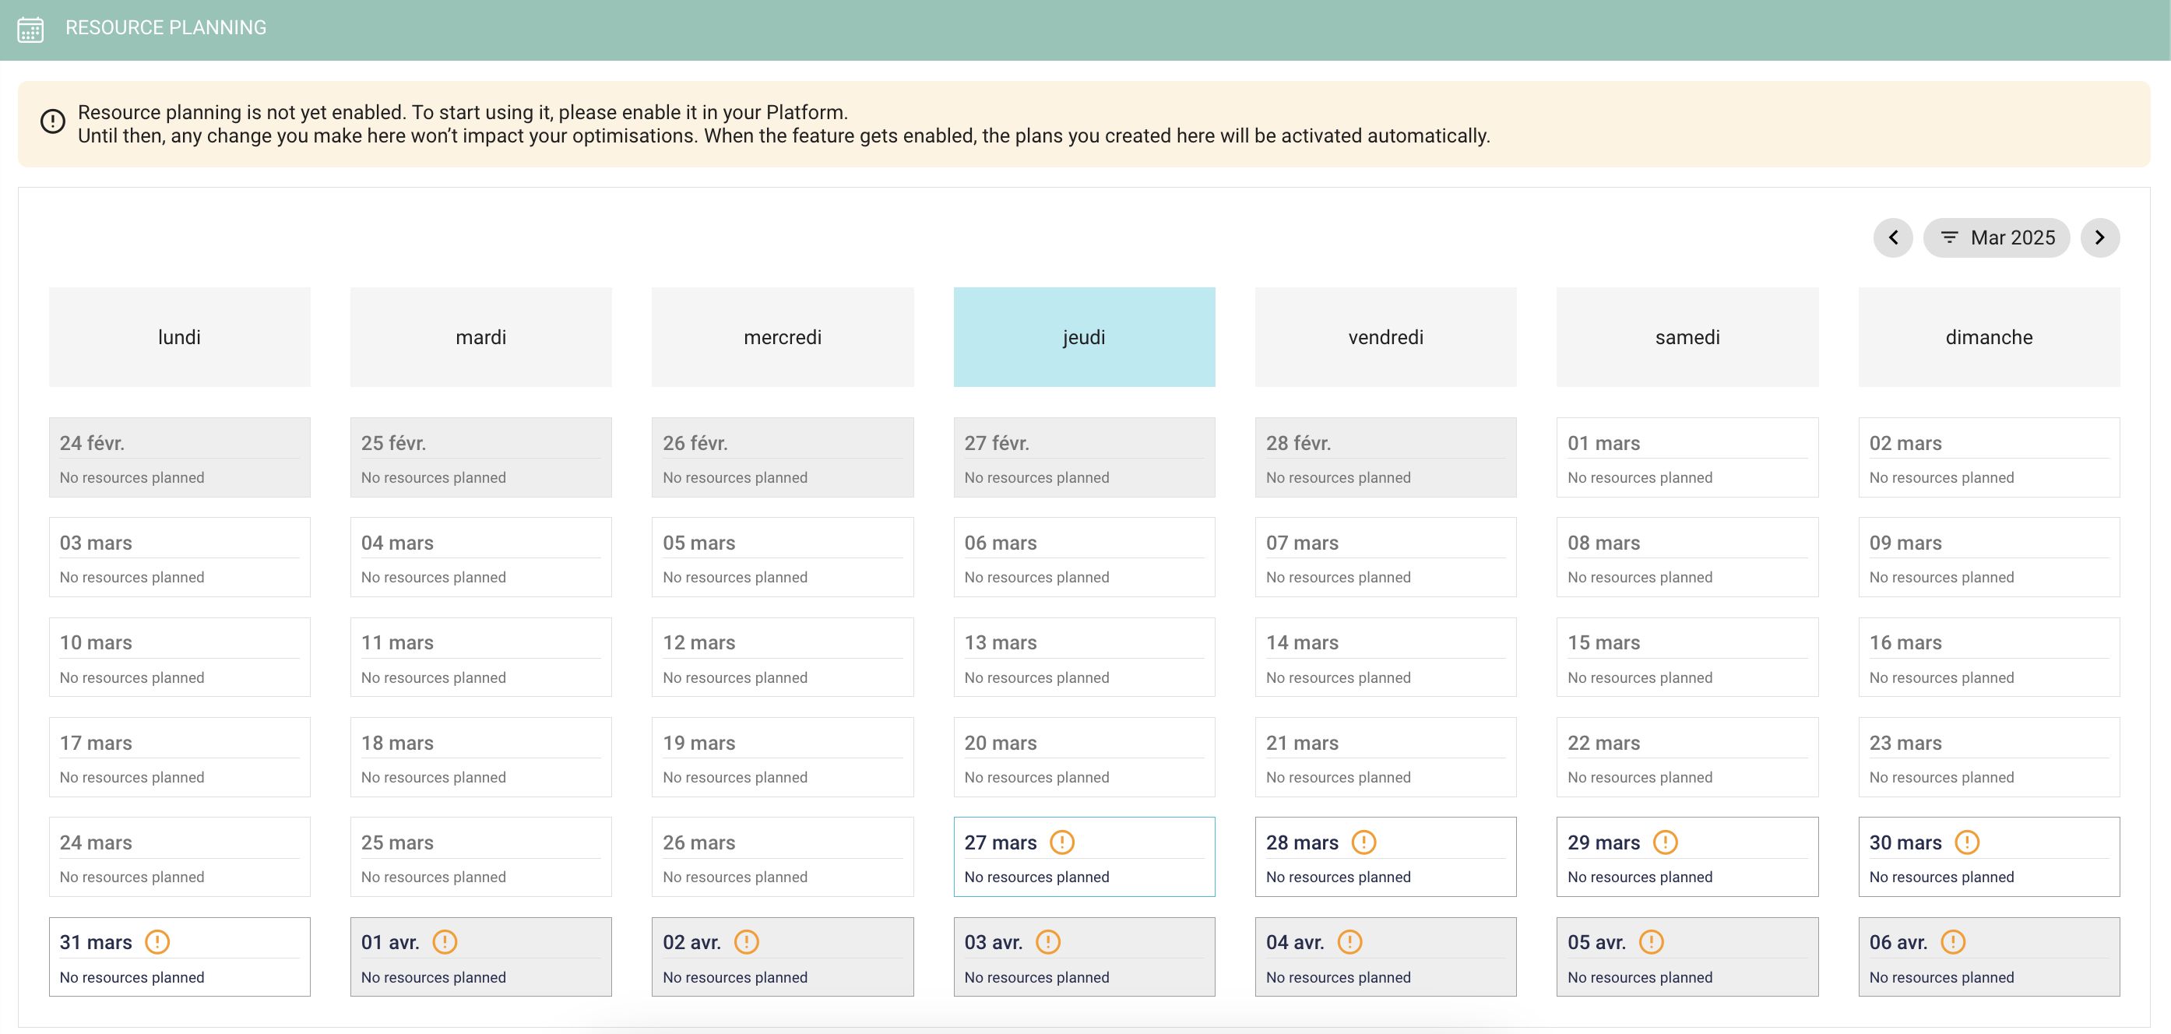Open the 13 mars day card
The width and height of the screenshot is (2171, 1034).
point(1085,657)
